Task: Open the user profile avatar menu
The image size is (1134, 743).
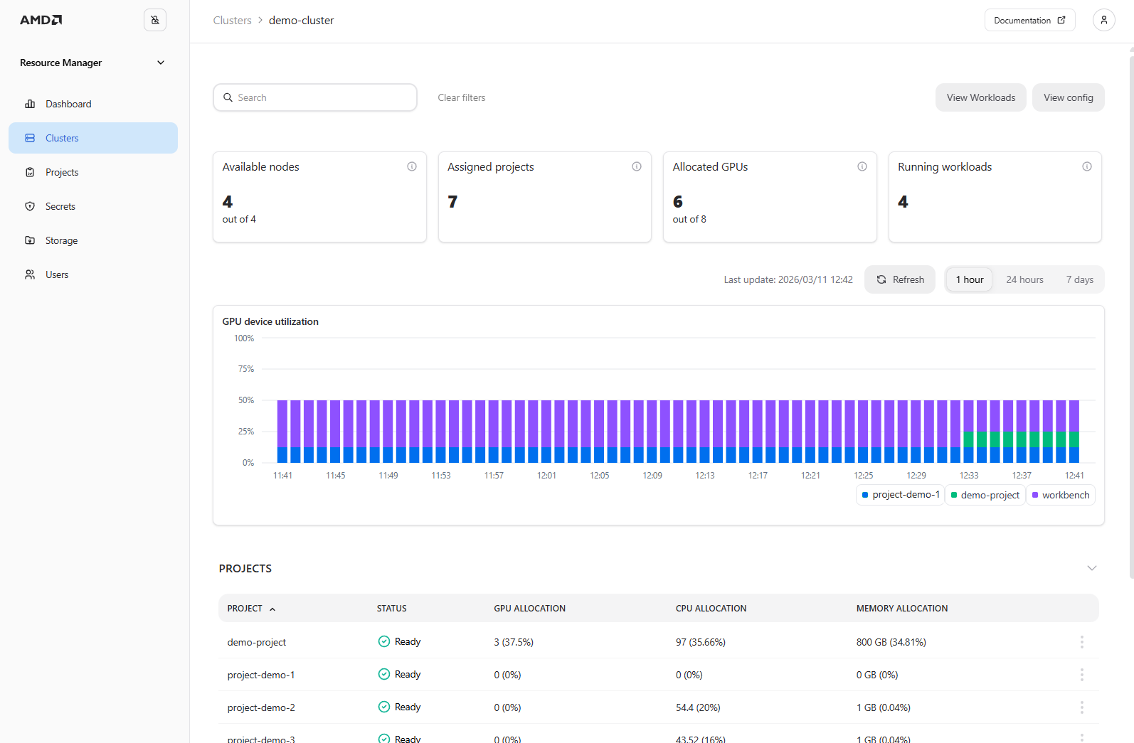Action: point(1103,20)
